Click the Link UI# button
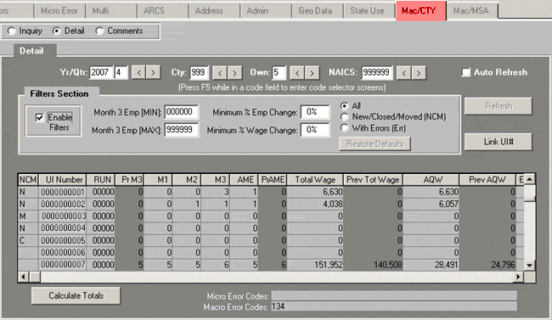The height and width of the screenshot is (320, 552). click(x=498, y=142)
